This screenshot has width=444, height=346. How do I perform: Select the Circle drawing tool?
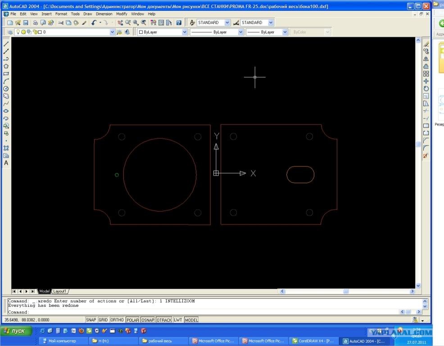[6, 89]
